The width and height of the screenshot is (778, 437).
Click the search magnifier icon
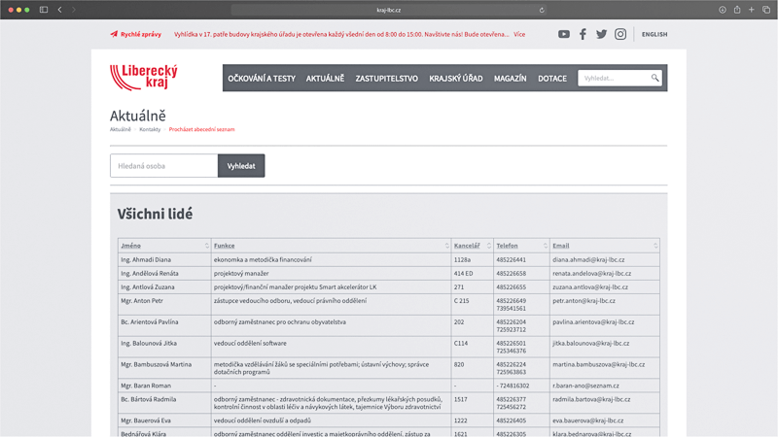click(655, 78)
